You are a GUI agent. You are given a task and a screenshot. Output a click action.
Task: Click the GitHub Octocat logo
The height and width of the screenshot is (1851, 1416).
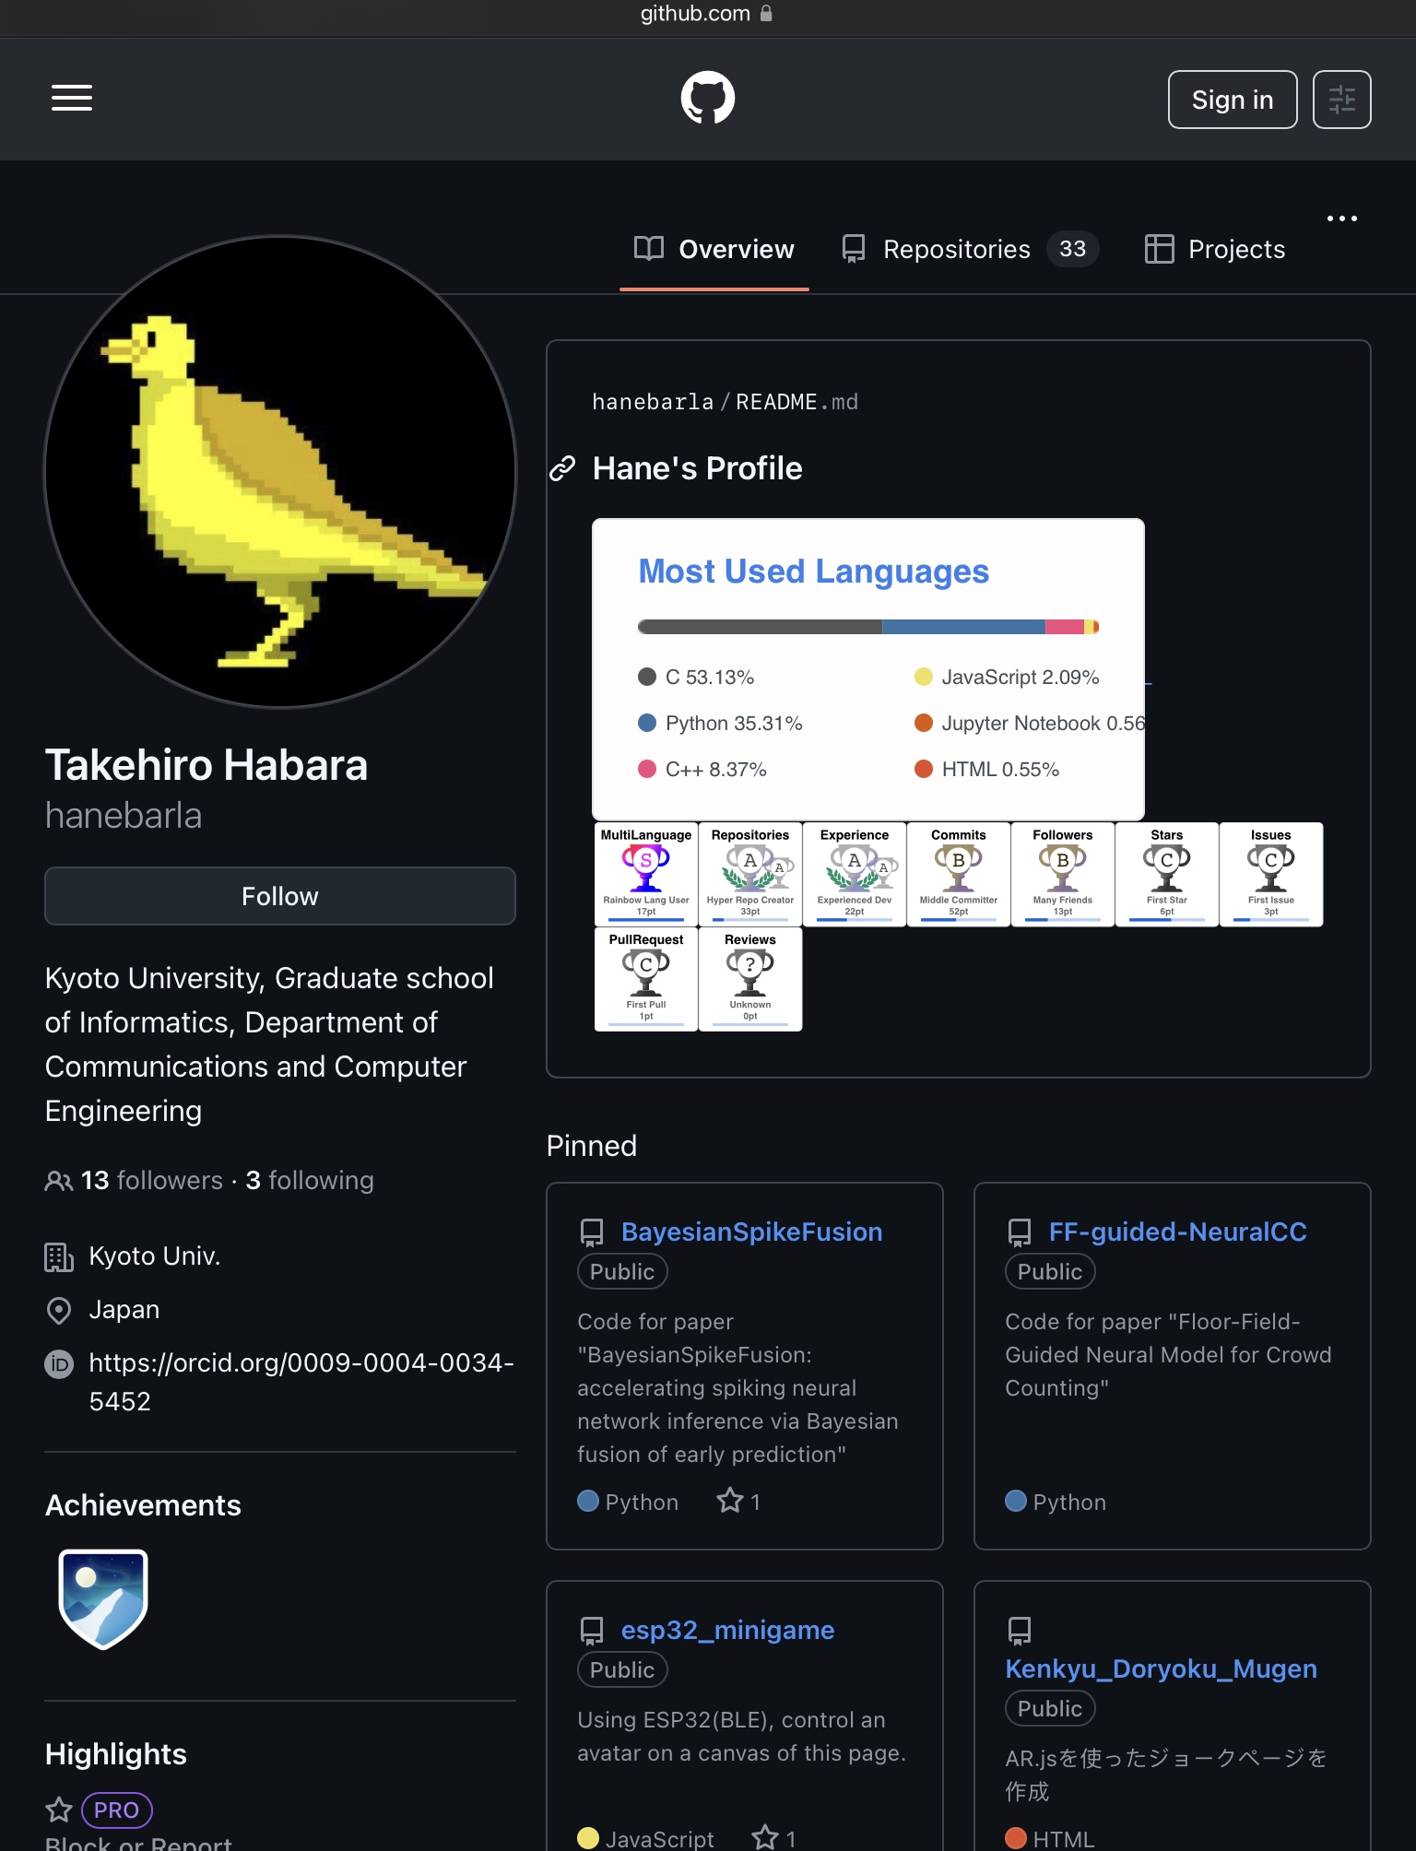[x=707, y=98]
